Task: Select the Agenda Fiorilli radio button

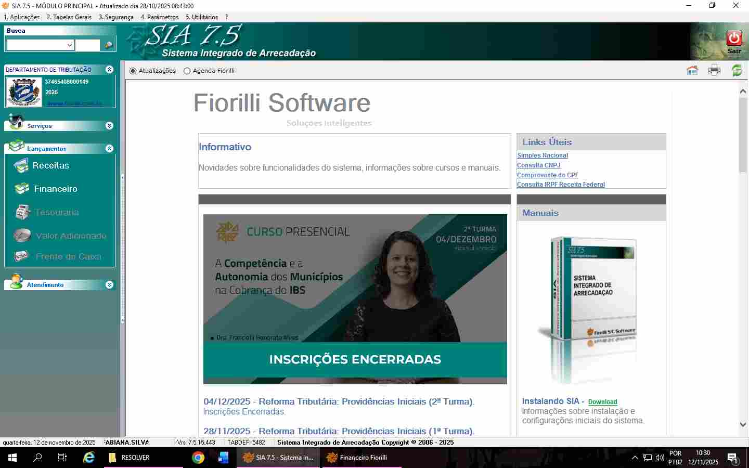Action: [x=187, y=71]
